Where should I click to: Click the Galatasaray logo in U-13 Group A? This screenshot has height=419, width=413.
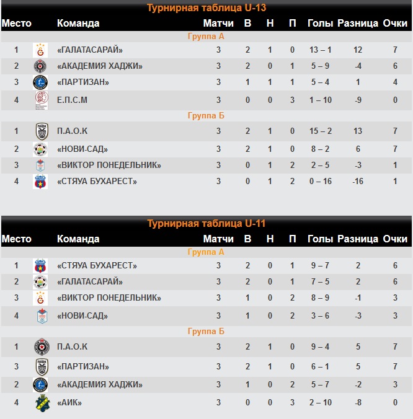click(x=40, y=50)
